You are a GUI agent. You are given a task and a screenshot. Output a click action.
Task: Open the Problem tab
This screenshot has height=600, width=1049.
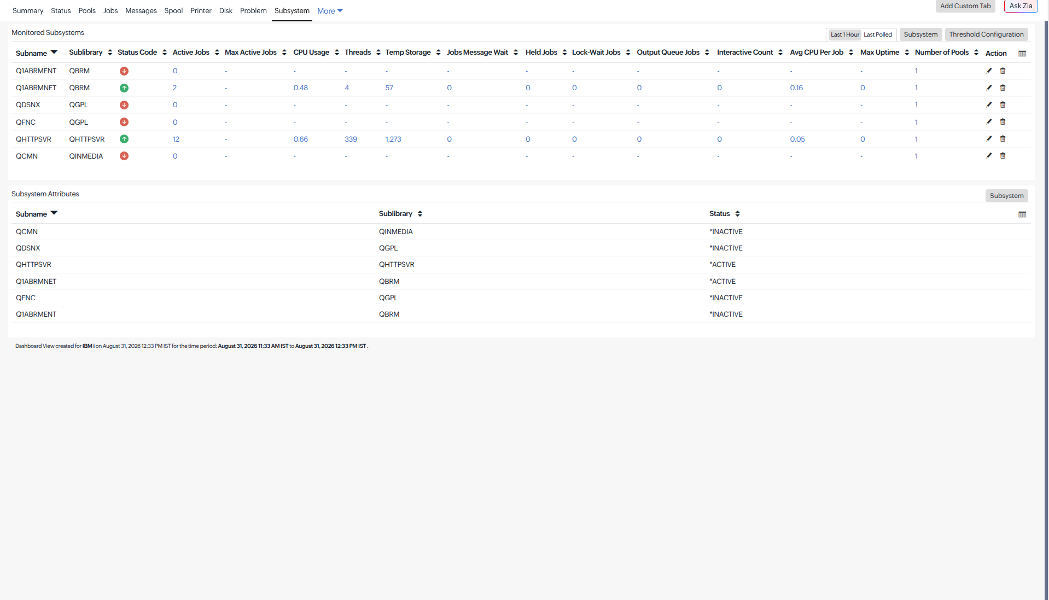pos(253,11)
